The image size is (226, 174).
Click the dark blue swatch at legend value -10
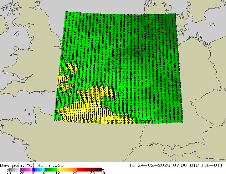click(x=34, y=169)
